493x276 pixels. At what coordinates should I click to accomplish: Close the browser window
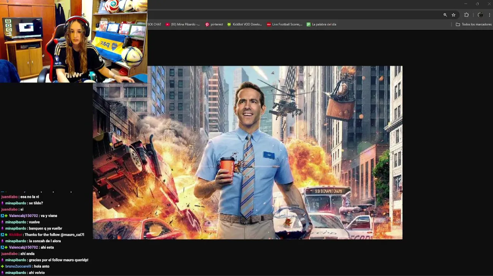[489, 4]
